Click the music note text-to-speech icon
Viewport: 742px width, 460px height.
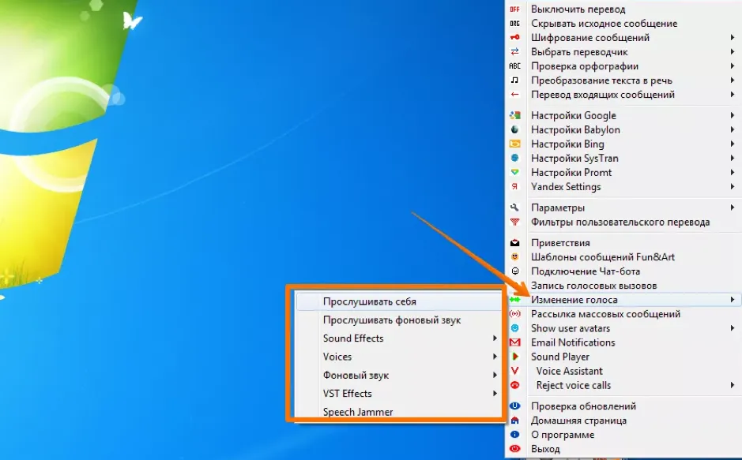(514, 80)
